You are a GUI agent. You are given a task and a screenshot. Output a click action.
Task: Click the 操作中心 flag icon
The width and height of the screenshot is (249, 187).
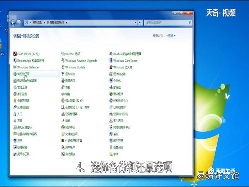pos(63,74)
